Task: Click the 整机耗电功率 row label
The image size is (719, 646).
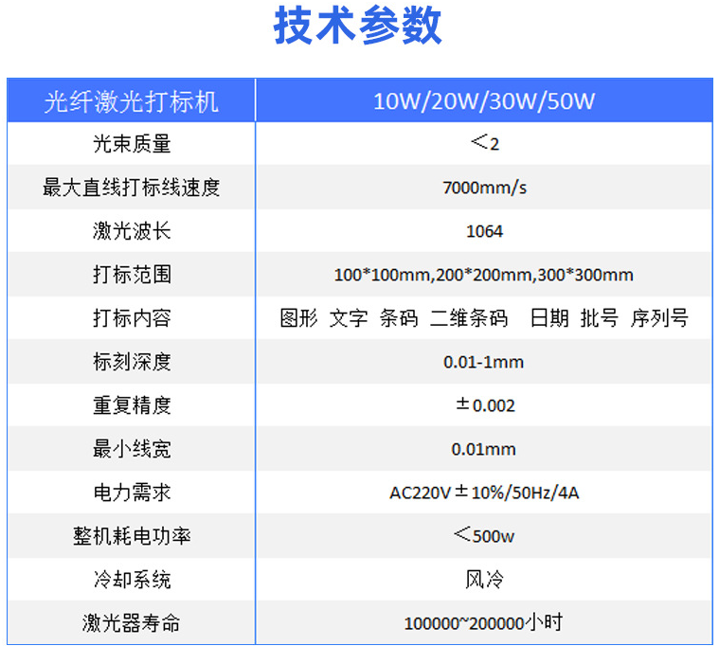Action: point(132,536)
